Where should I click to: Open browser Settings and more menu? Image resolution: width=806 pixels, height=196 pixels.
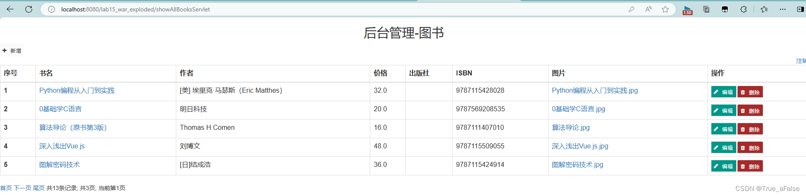pyautogui.click(x=783, y=9)
